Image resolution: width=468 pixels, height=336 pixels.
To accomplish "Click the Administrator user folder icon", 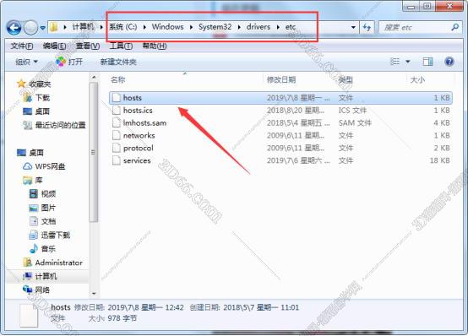I will click(x=28, y=263).
